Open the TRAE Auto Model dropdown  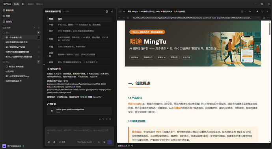(x=86, y=142)
